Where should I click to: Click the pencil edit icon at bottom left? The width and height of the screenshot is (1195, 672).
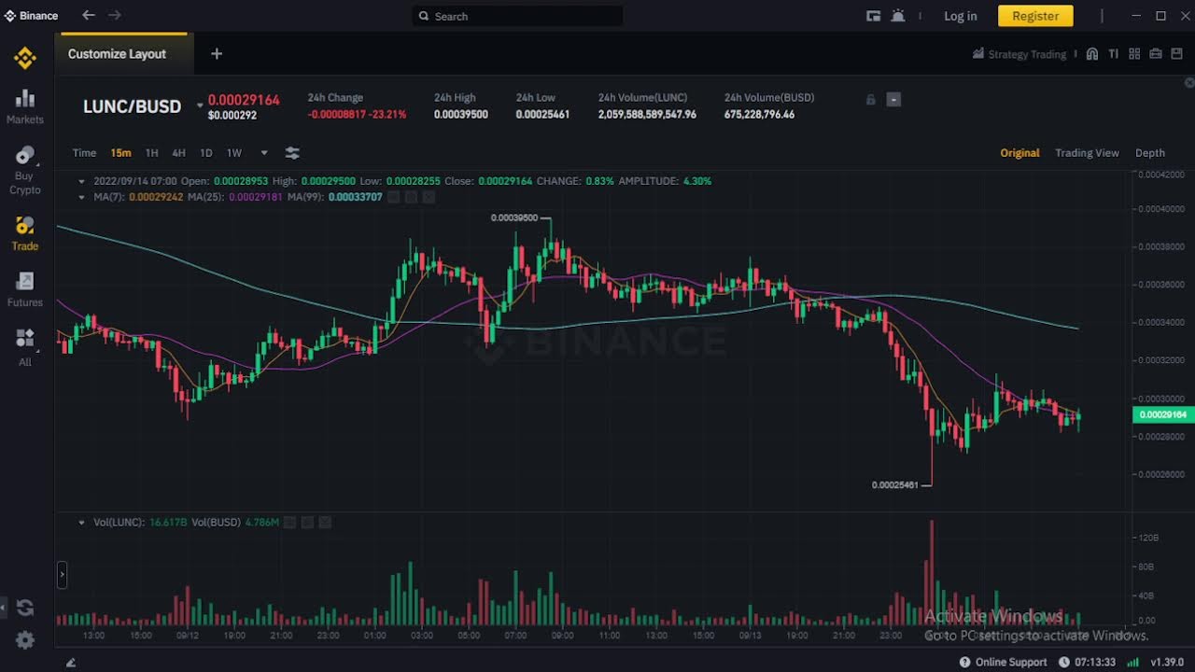pyautogui.click(x=71, y=662)
